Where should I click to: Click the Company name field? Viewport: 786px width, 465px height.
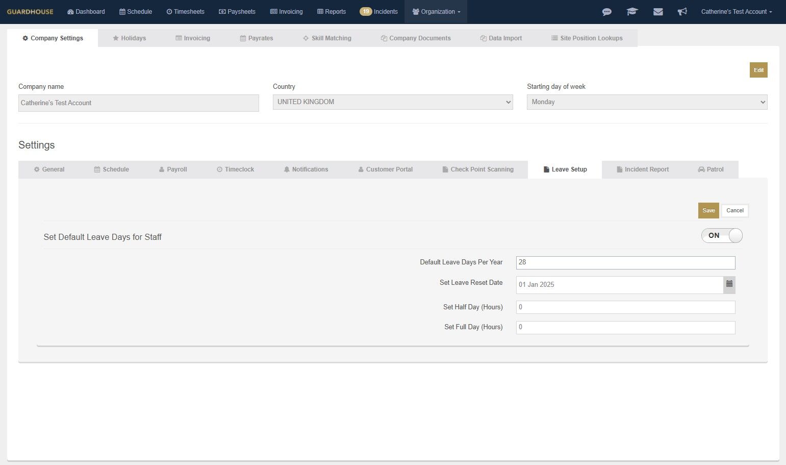[x=139, y=103]
